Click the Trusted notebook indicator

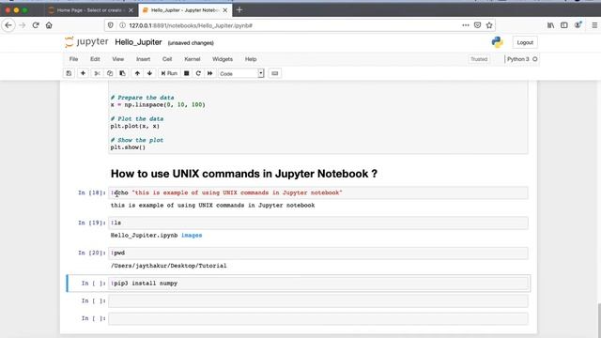[479, 59]
